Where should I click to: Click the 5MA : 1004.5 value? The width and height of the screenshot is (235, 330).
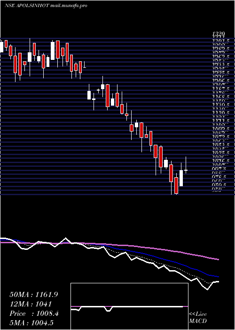point(31,322)
